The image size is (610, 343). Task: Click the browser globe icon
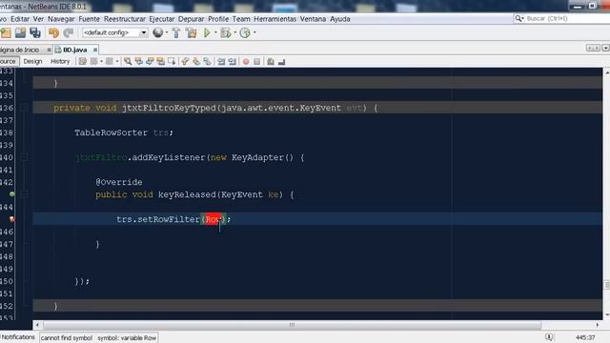[x=157, y=32]
